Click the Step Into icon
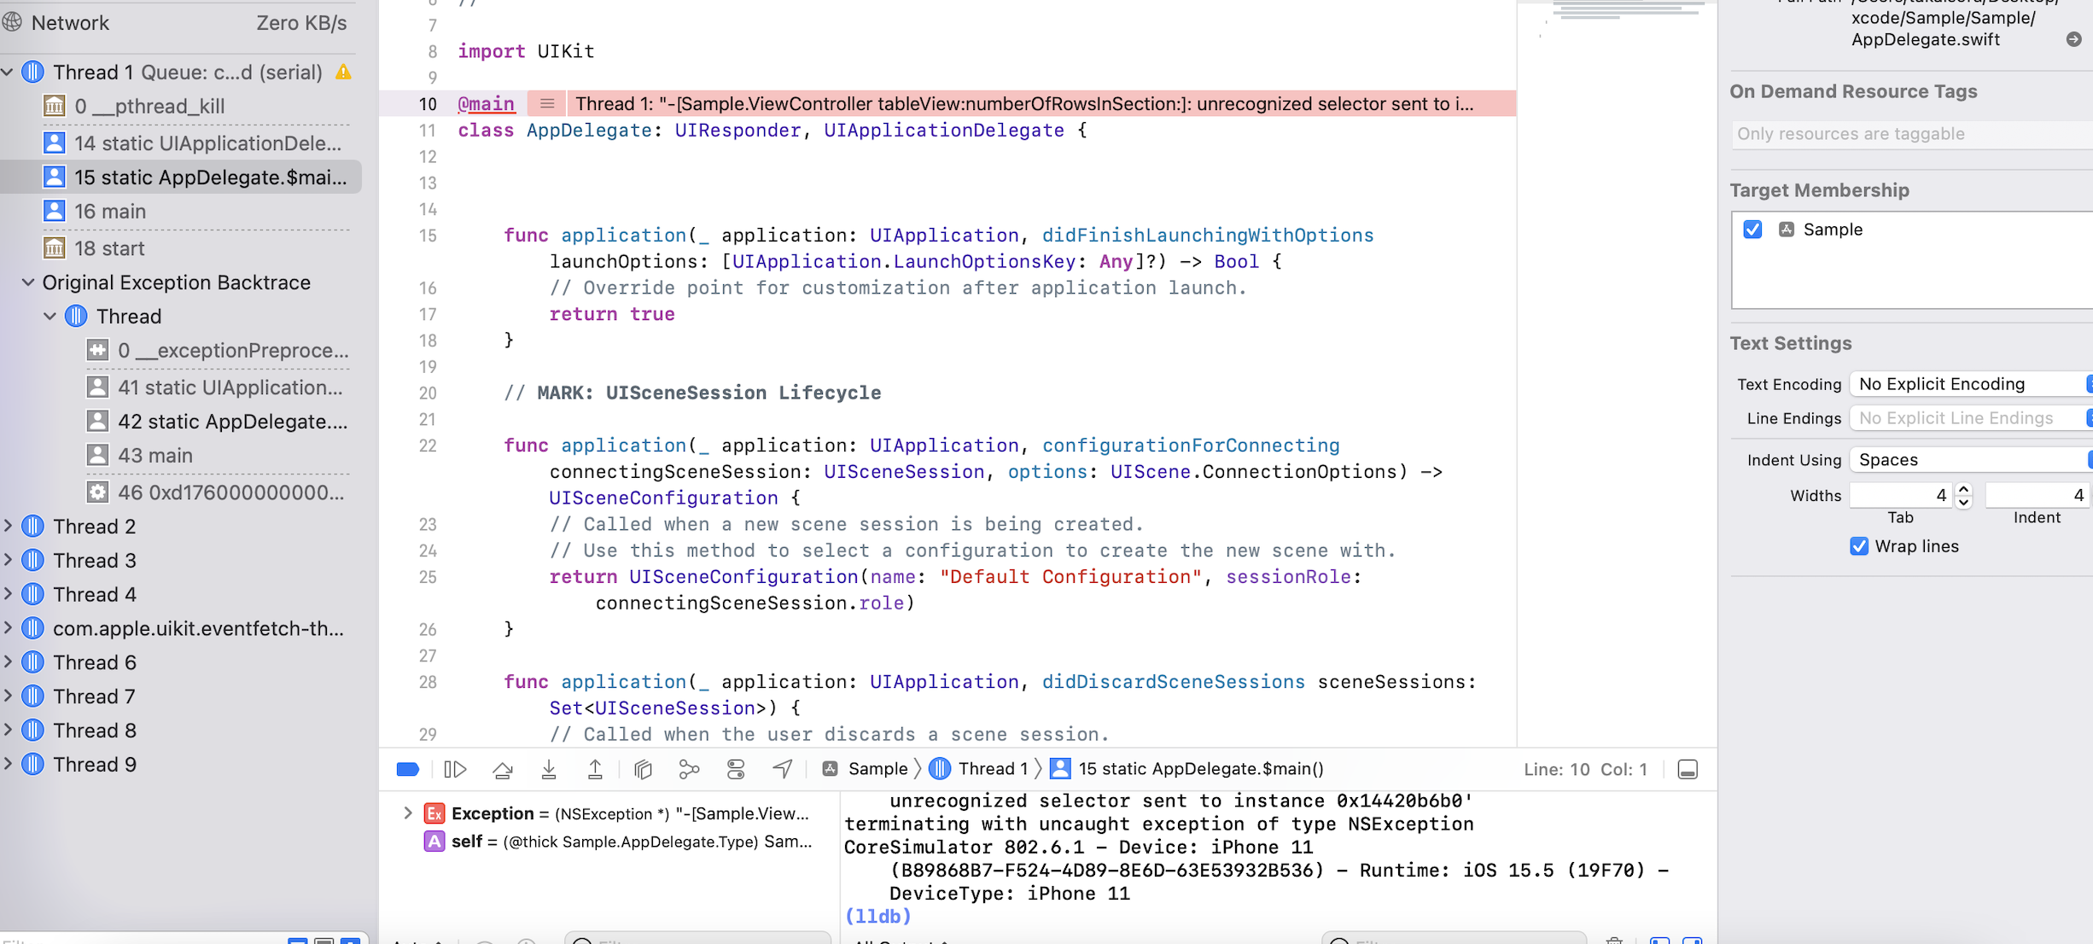The height and width of the screenshot is (944, 2093). click(549, 769)
